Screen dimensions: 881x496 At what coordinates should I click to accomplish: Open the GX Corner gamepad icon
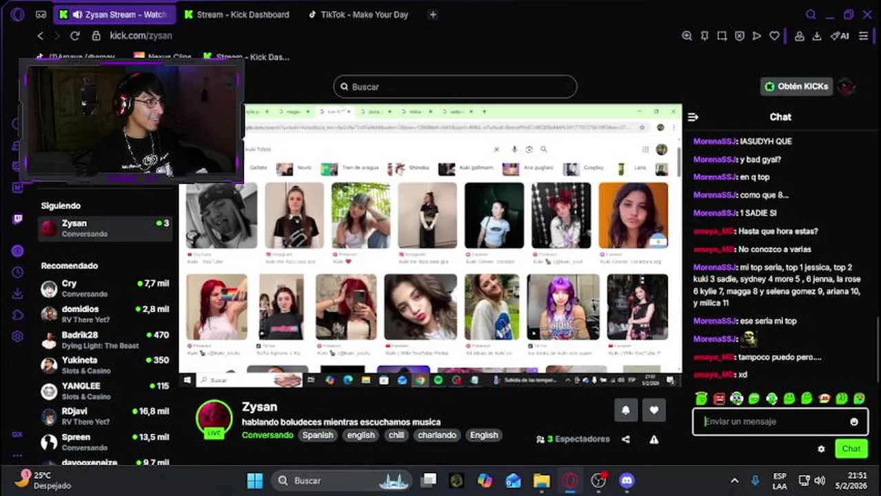pos(41,14)
